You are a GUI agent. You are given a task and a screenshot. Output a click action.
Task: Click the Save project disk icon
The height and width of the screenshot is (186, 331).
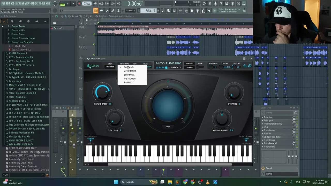[227, 4]
